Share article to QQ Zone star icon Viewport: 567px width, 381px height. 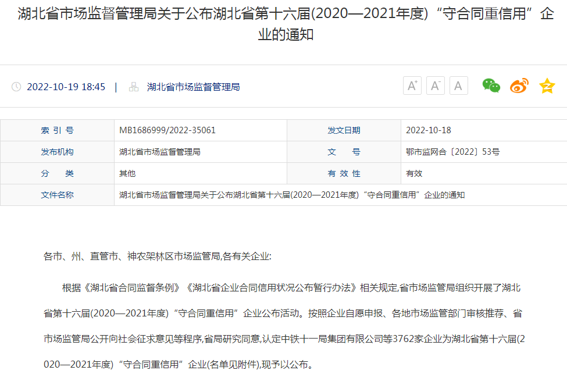547,86
